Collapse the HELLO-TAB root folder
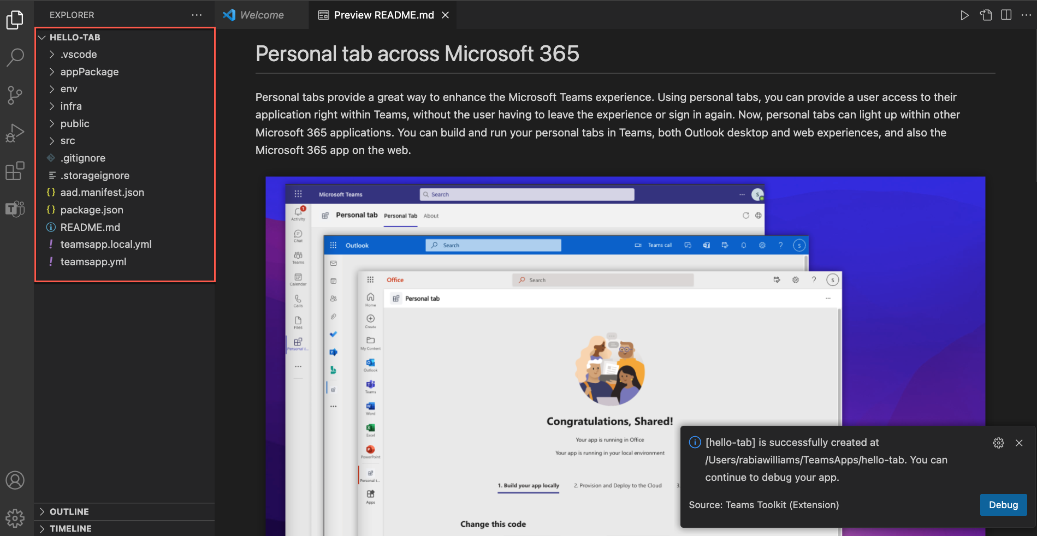Viewport: 1037px width, 536px height. click(125, 37)
